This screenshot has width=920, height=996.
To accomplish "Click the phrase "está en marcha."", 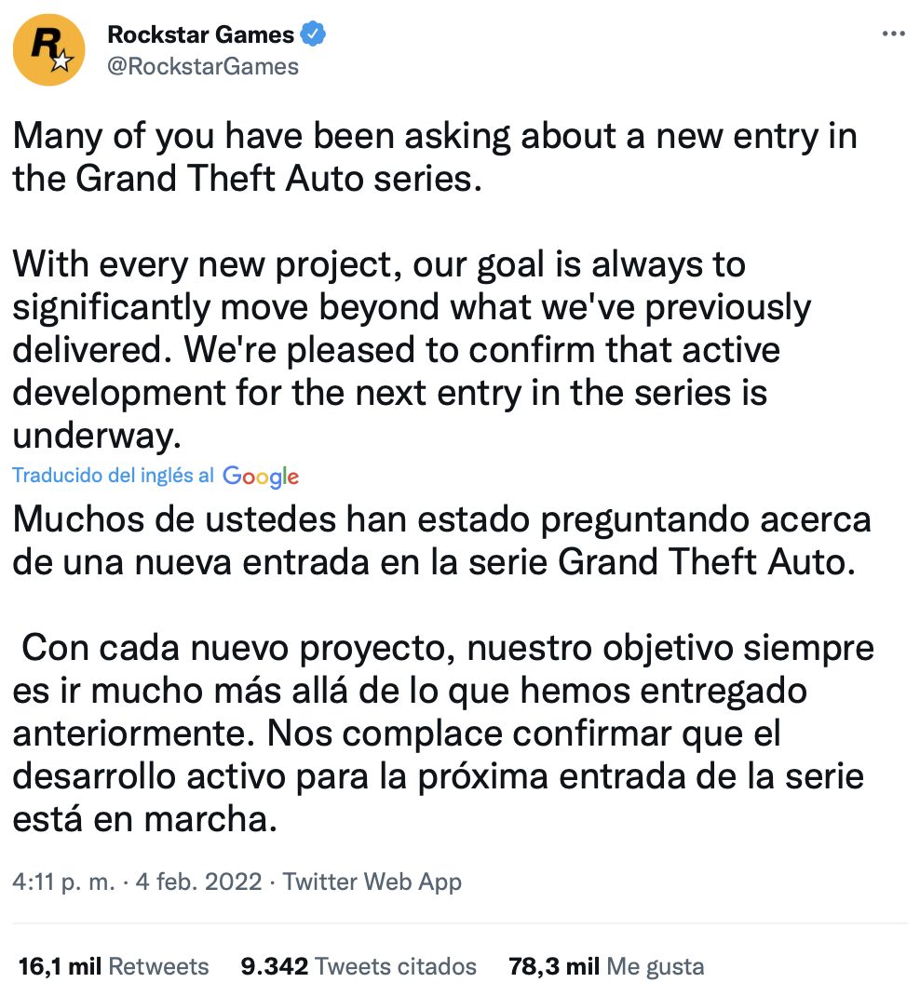I will (145, 820).
